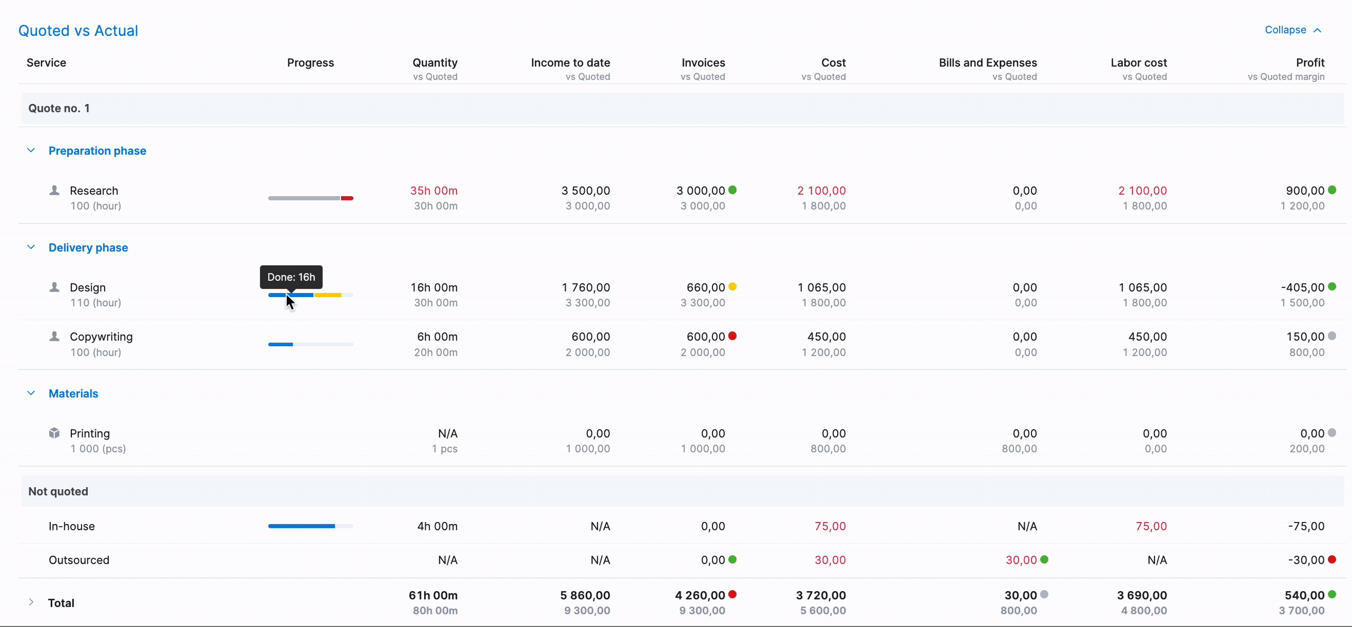Collapse the Materials section chevron
Screen dimensions: 1352x627
pos(31,393)
